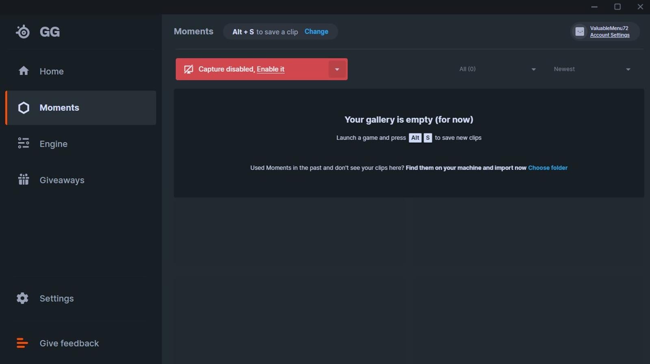Click the Engine sliders icon

coord(24,143)
